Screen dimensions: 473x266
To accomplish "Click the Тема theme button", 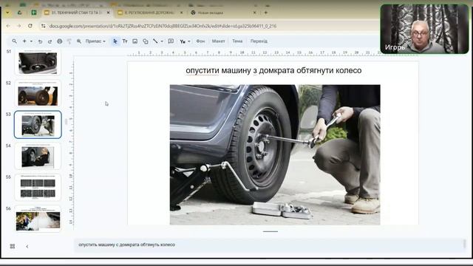I will click(x=237, y=41).
